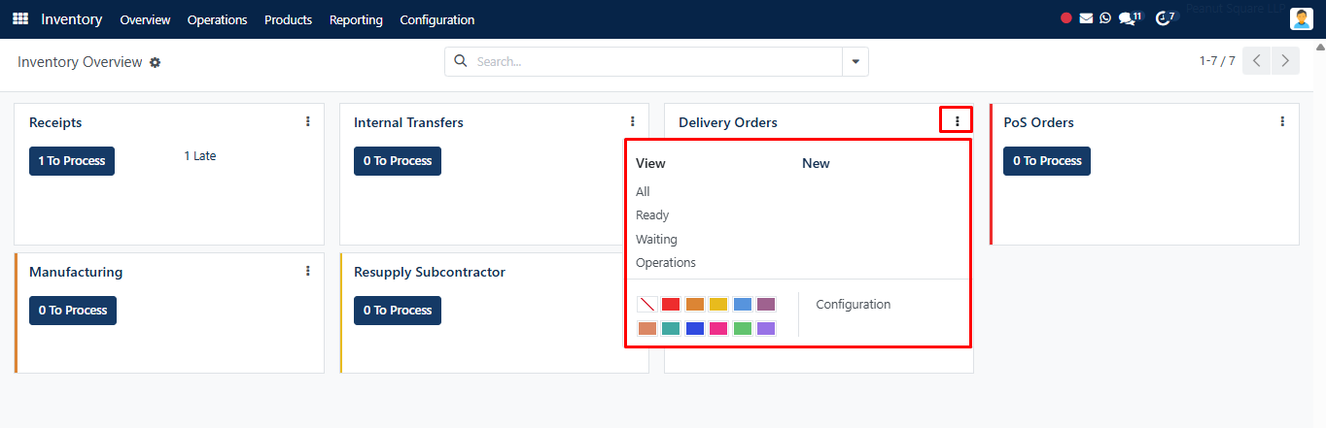The image size is (1326, 428).
Task: Select Ready in the View list
Action: pyautogui.click(x=652, y=215)
